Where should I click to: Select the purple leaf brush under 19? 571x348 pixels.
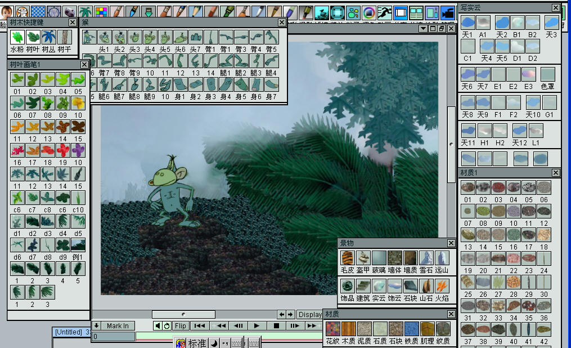(x=78, y=150)
